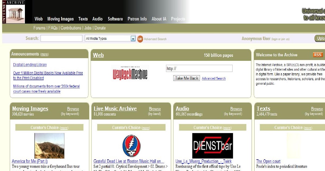Open more Curator's Choice for Live Music

[x=146, y=128]
